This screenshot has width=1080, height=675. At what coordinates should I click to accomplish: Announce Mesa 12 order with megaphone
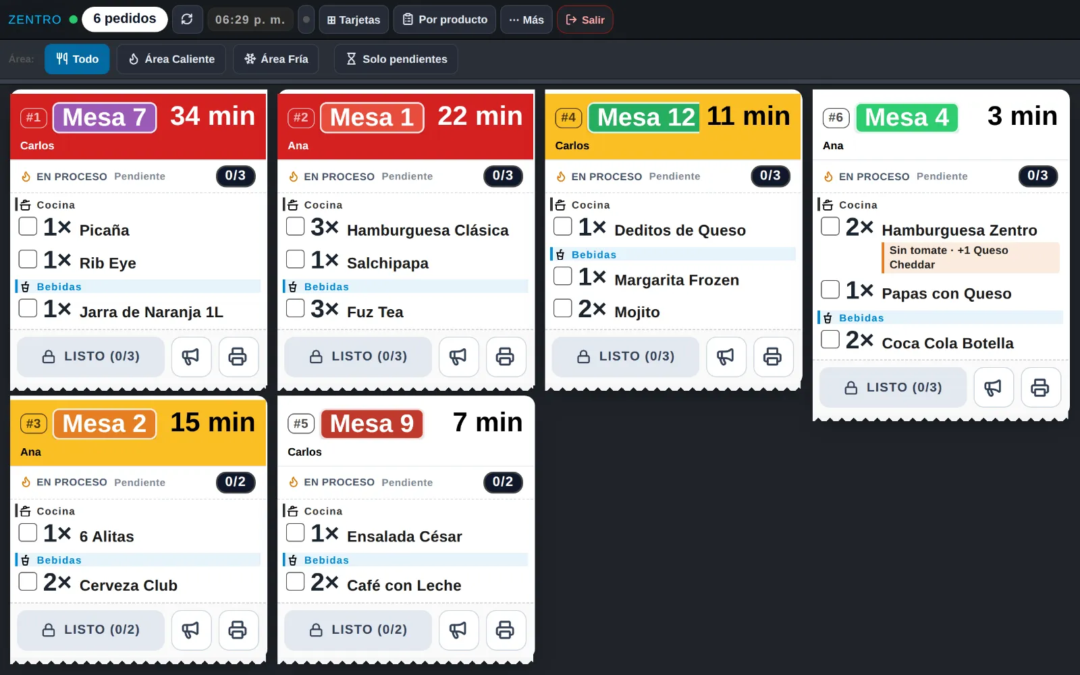726,356
